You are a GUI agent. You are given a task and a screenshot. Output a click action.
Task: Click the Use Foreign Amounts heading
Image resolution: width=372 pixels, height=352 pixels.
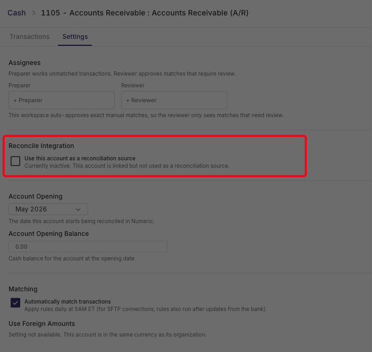42,324
